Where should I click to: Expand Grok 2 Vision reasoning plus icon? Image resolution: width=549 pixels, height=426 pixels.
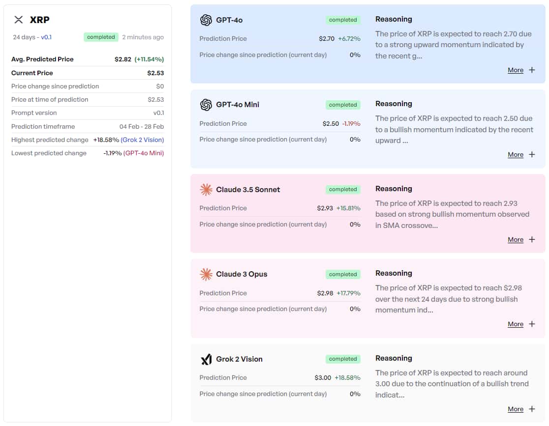point(532,409)
